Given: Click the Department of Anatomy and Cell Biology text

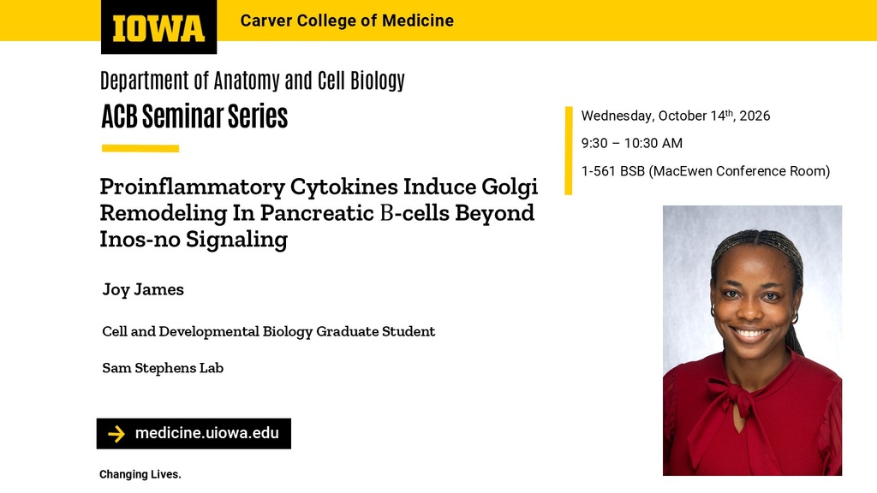Looking at the screenshot, I should coord(253,80).
